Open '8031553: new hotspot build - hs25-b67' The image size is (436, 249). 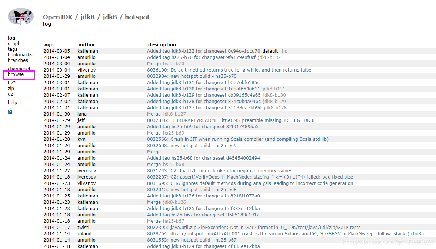coord(192,240)
